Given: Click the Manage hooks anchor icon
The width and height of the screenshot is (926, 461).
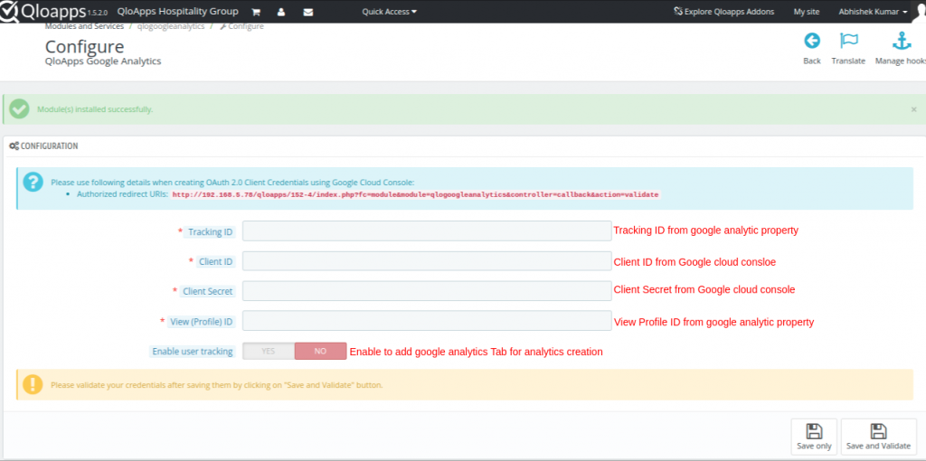Looking at the screenshot, I should (902, 41).
